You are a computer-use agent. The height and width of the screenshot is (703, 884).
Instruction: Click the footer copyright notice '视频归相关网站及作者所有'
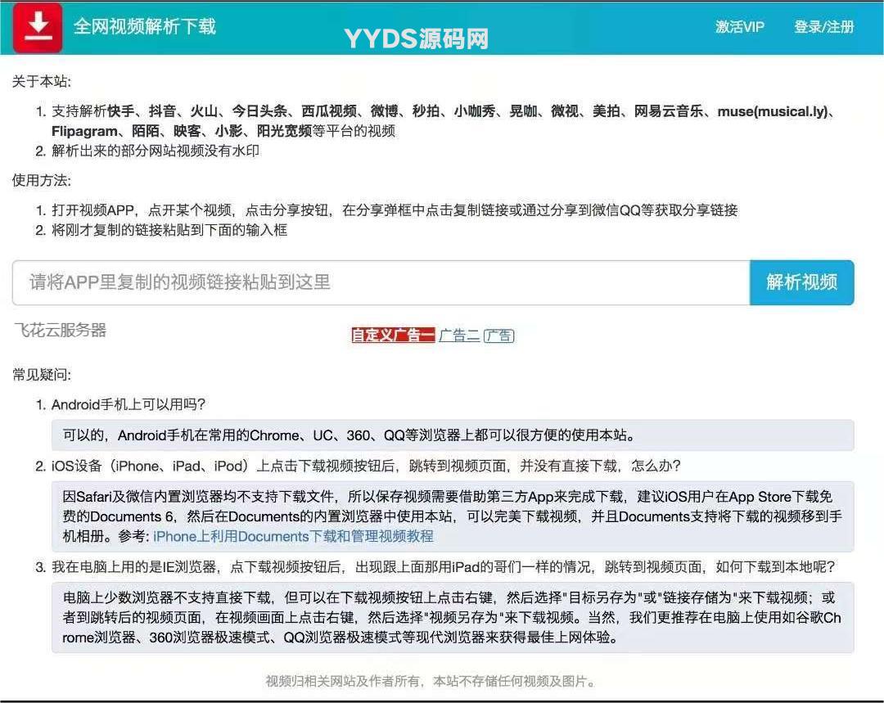(431, 682)
